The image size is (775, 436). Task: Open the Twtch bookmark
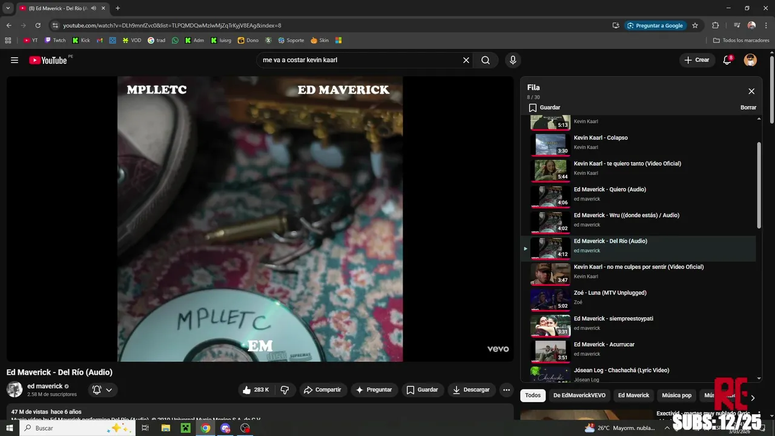coord(55,41)
